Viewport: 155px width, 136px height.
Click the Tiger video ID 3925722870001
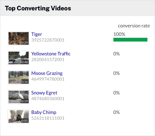(48, 40)
